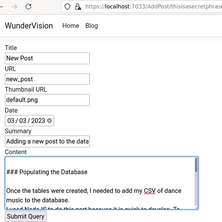Click the textarea resize handle corner
222x222 pixels.
tap(196, 208)
